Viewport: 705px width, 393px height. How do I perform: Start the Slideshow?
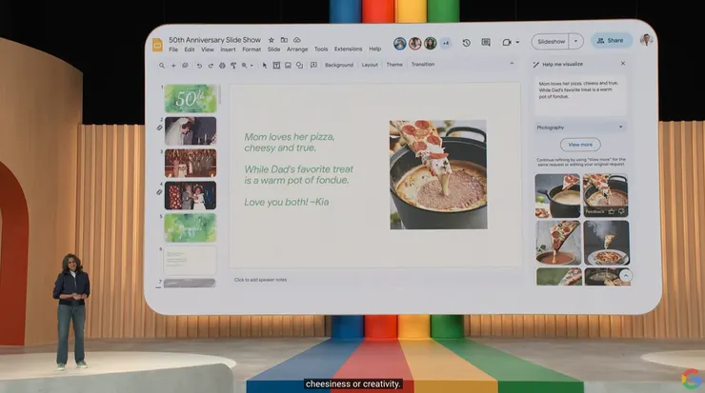(x=551, y=41)
